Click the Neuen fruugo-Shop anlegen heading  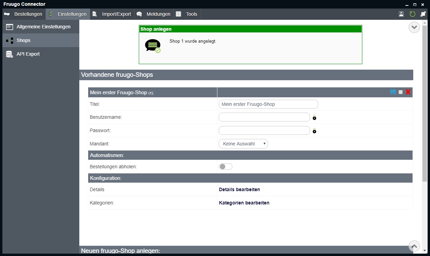(x=120, y=251)
